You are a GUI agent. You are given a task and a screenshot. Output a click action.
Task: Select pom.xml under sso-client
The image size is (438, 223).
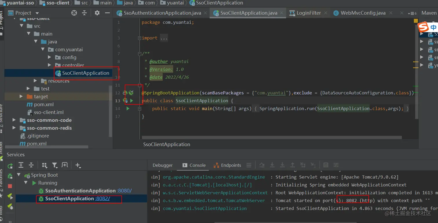pos(44,104)
